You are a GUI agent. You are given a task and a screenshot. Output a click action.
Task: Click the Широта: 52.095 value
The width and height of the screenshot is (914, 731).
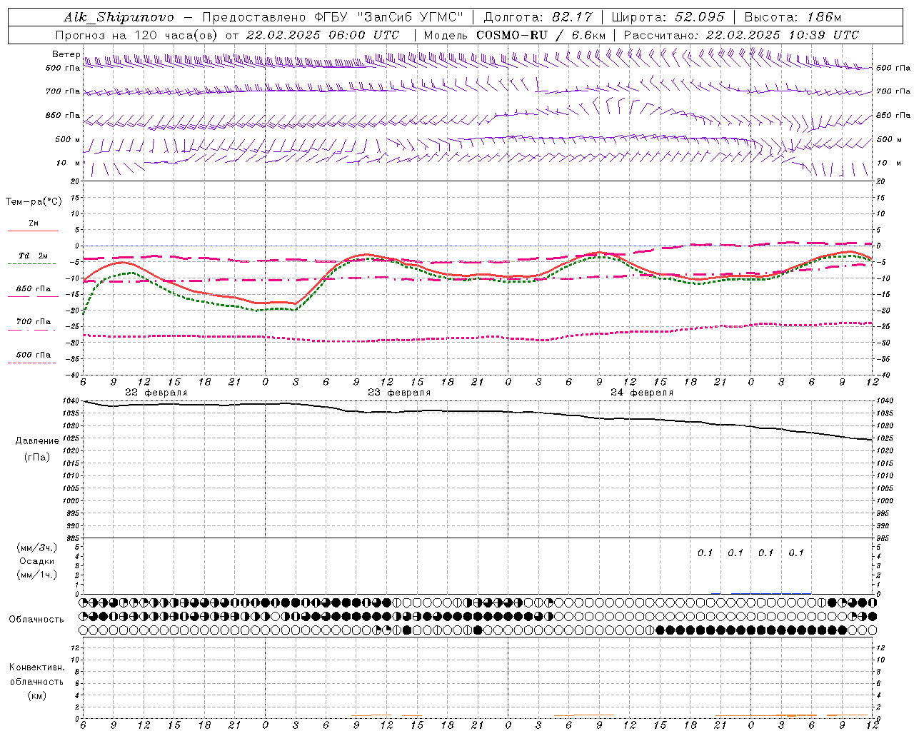coord(668,17)
